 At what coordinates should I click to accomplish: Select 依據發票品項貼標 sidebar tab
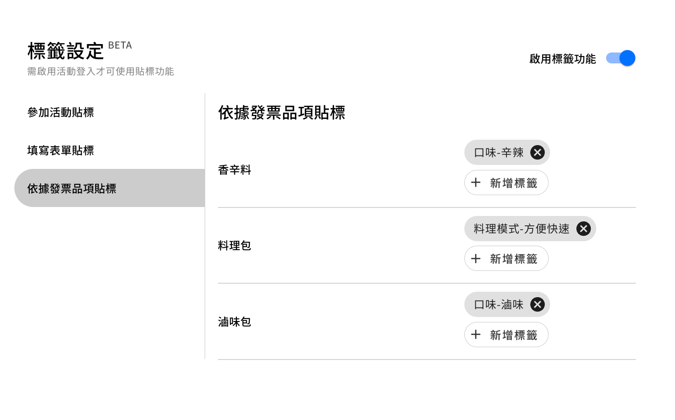pos(72,189)
